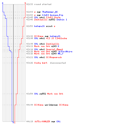Select >bTCc<tHALER at 44:19
The width and height of the screenshot is (118, 132).
42,121
